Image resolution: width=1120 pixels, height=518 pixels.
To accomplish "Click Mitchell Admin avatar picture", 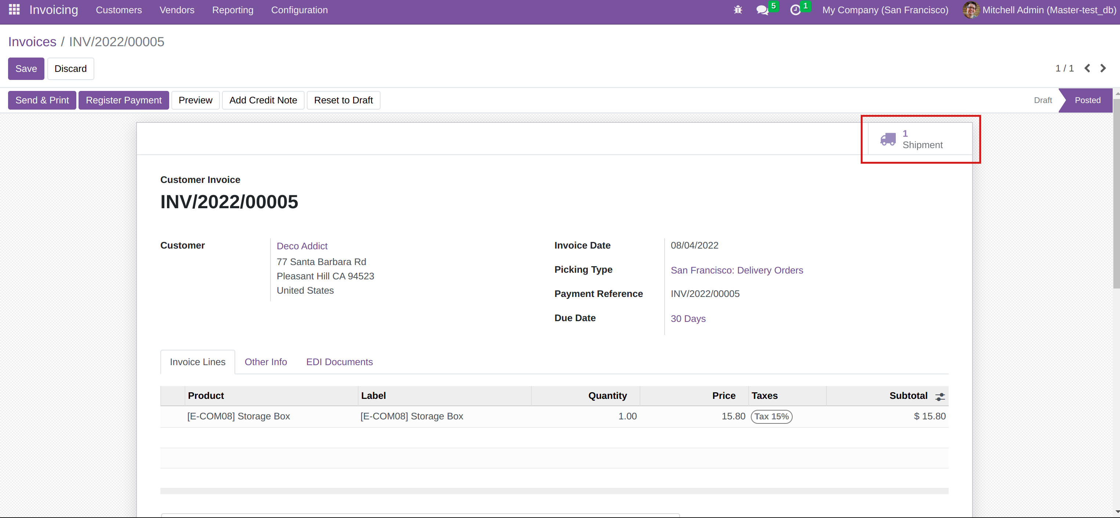I will (971, 10).
